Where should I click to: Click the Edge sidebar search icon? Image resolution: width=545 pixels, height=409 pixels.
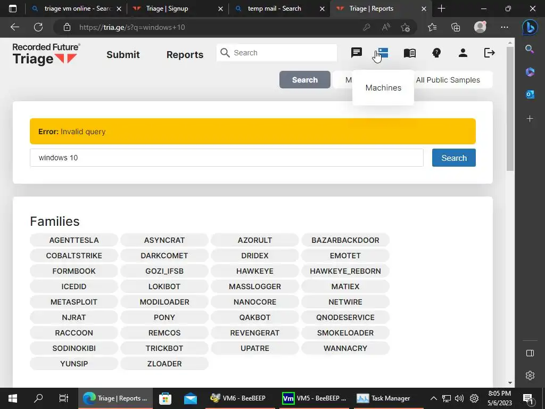point(530,49)
